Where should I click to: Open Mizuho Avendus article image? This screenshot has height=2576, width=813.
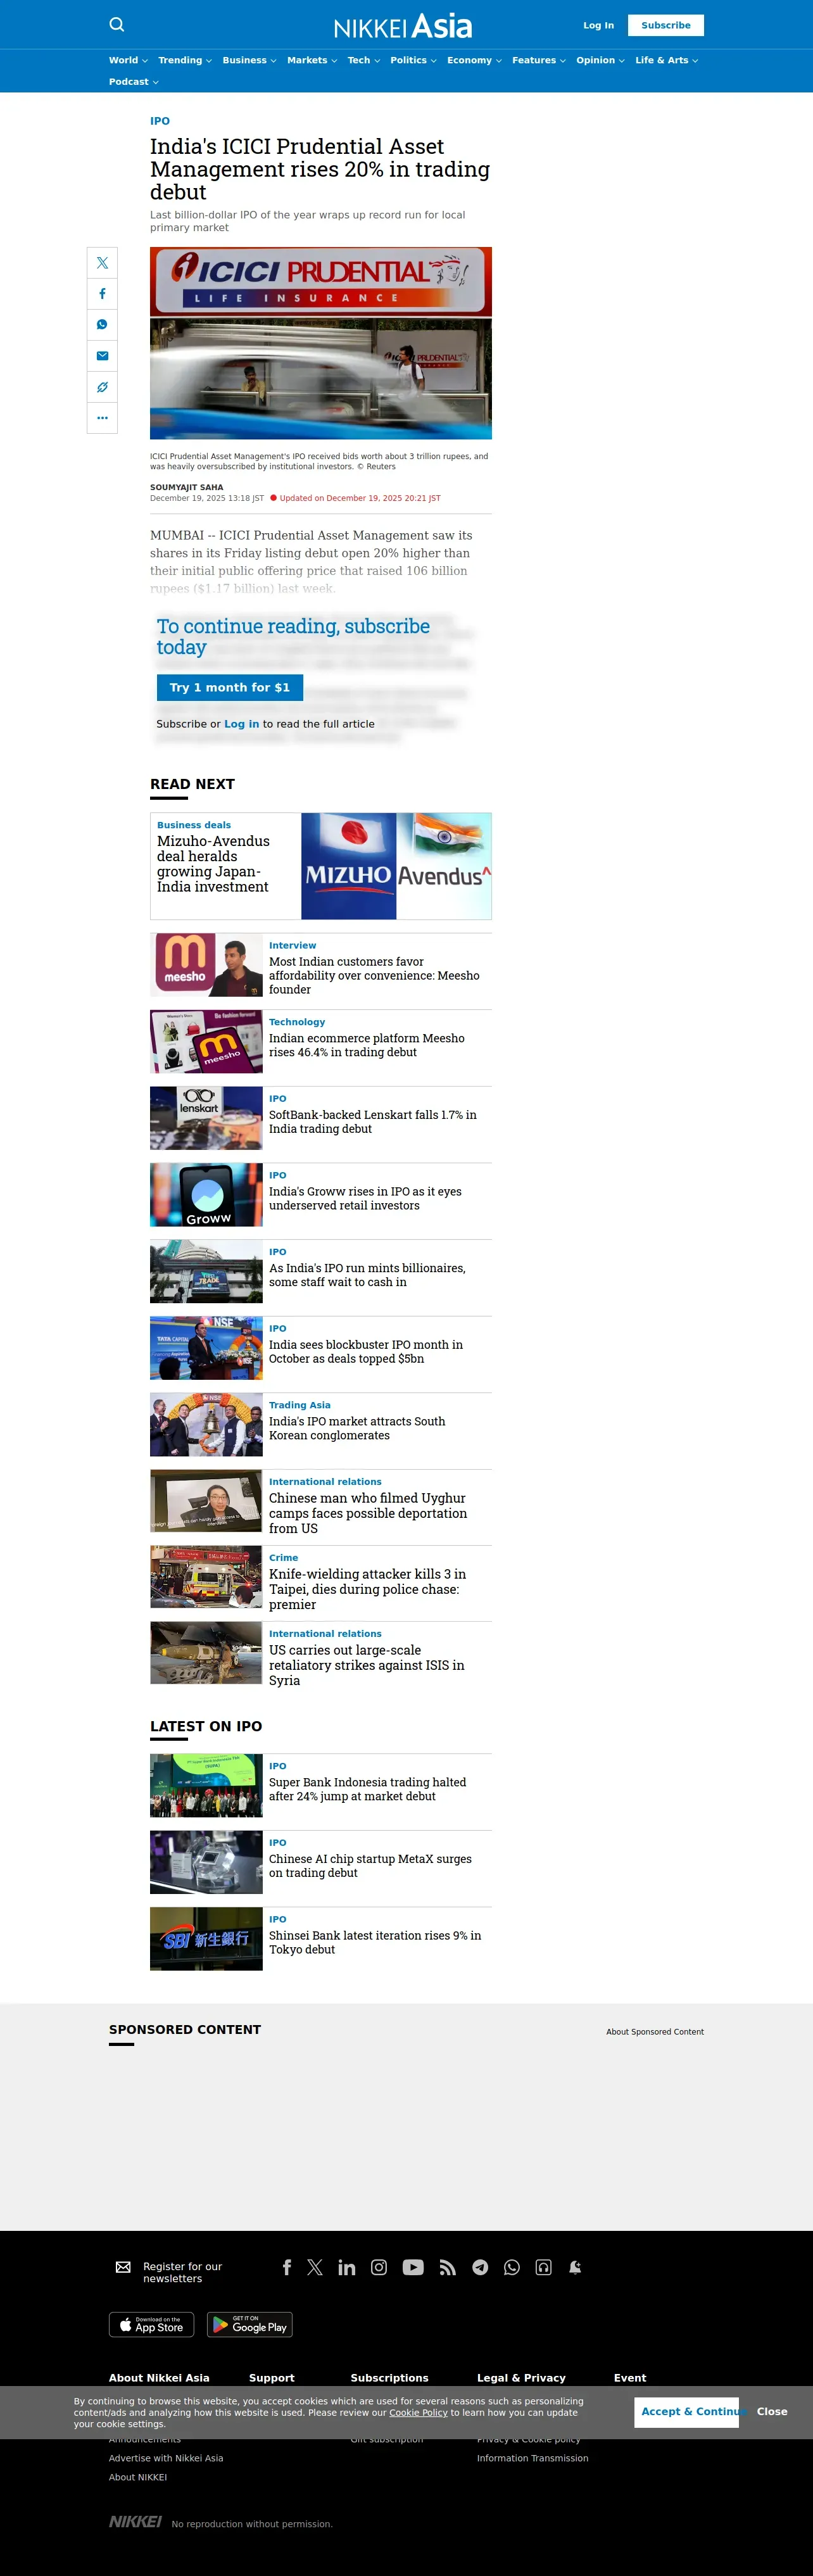tap(396, 866)
